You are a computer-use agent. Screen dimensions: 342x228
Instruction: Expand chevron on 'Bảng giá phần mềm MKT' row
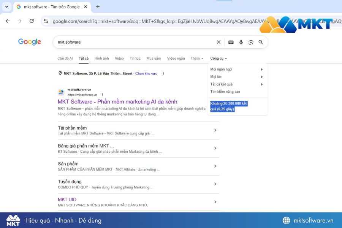tap(215, 148)
